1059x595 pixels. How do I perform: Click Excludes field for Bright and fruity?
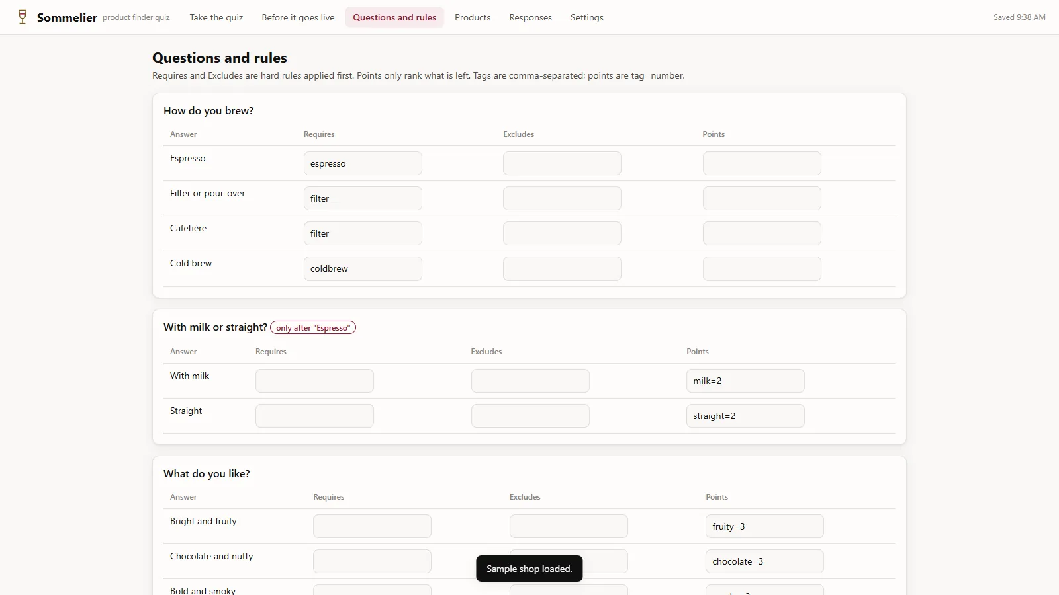569,526
